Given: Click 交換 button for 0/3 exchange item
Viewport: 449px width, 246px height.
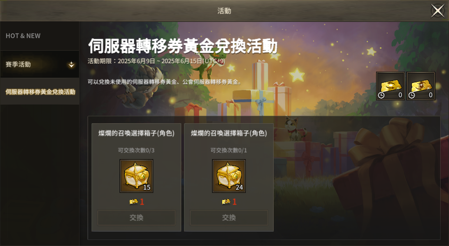Looking at the screenshot, I should tap(136, 218).
